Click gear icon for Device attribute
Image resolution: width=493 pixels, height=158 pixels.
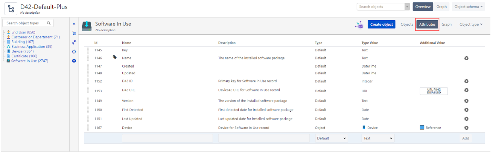466,128
